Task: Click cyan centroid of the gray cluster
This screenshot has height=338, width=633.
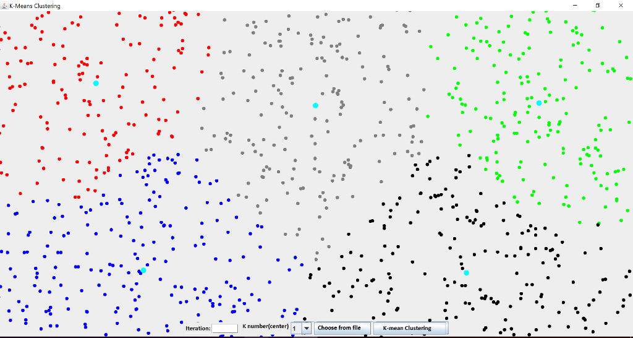Action: (315, 105)
